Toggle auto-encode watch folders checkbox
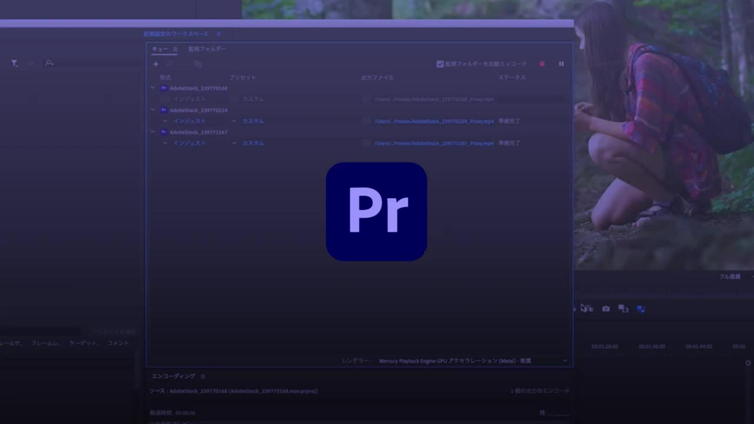 coord(440,64)
